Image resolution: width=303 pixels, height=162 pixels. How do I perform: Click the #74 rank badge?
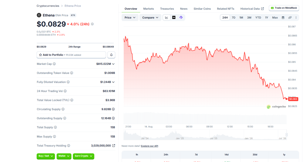coord(73,15)
